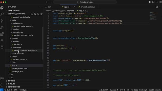Screen dimensions: 162x91
Task: Go to line via Ln 5, Col 71
Action: (103, 90)
